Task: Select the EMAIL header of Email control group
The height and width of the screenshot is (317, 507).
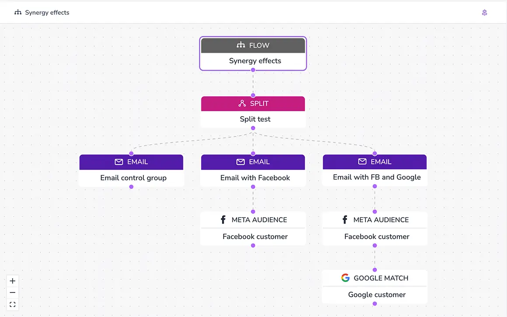Action: (131, 162)
